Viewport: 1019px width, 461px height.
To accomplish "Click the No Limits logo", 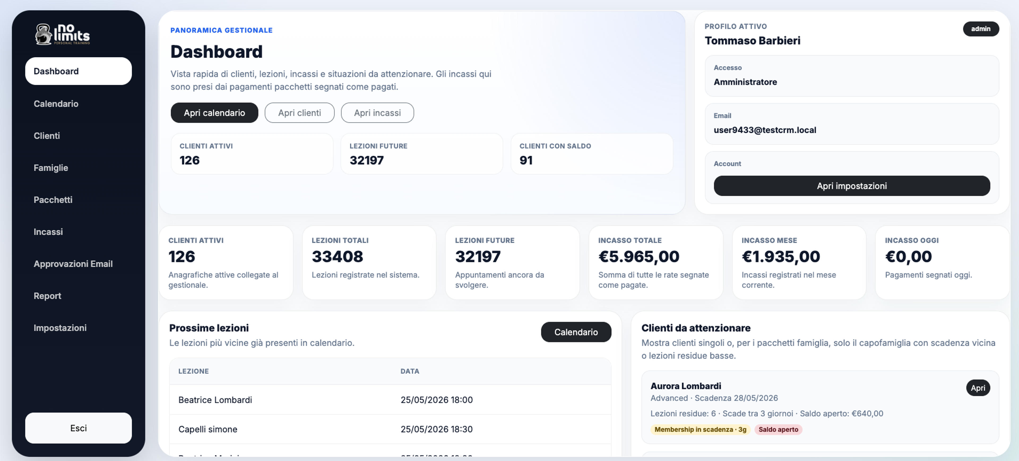I will (63, 34).
